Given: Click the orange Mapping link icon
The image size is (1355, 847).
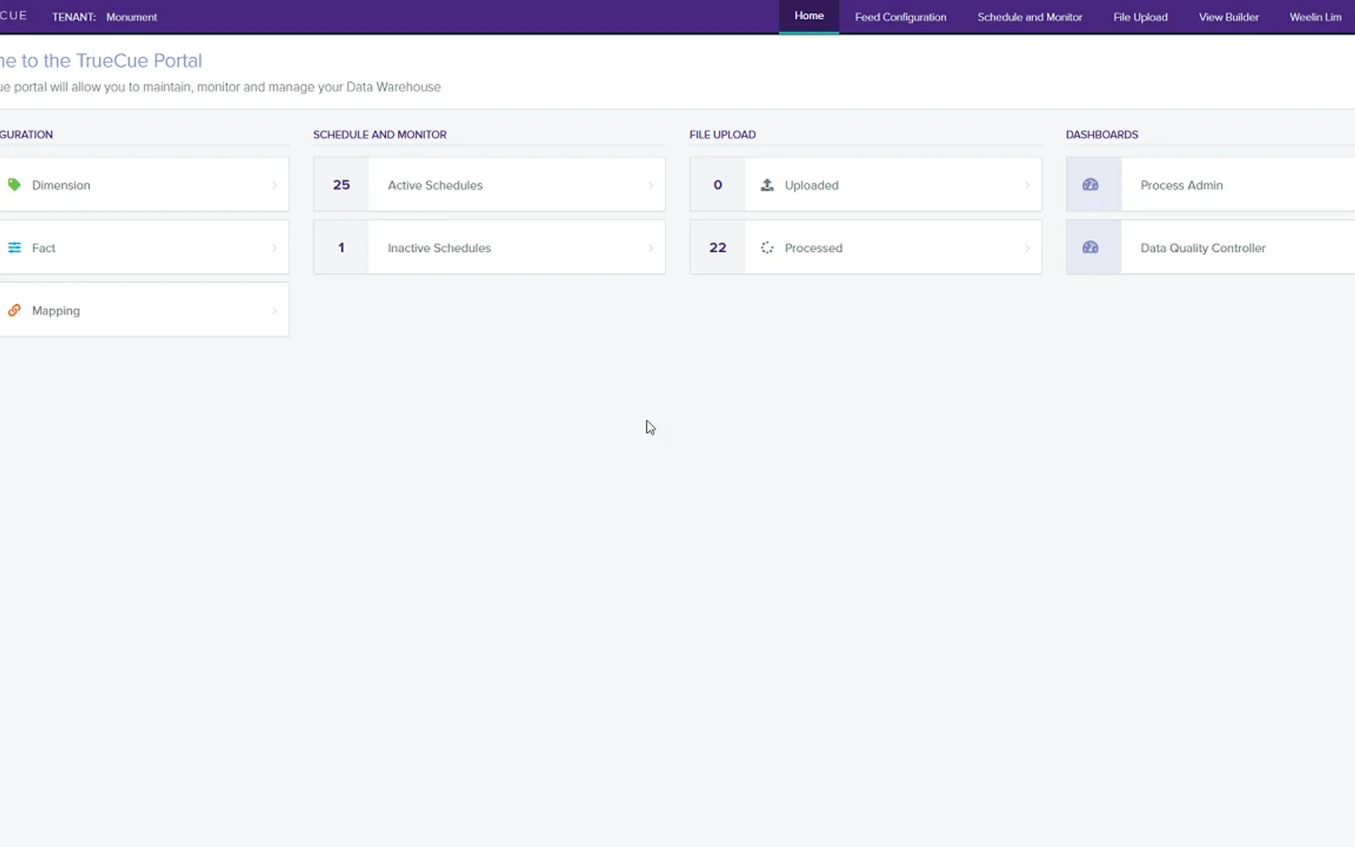Looking at the screenshot, I should tap(14, 310).
